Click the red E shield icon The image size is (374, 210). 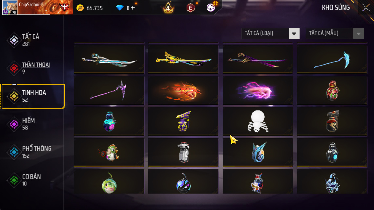coord(190,8)
